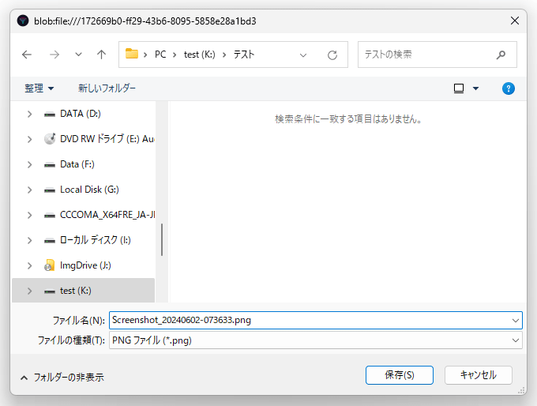The image size is (537, 406).
Task: Select test (K:) in the breadcrumb path
Action: coord(199,55)
